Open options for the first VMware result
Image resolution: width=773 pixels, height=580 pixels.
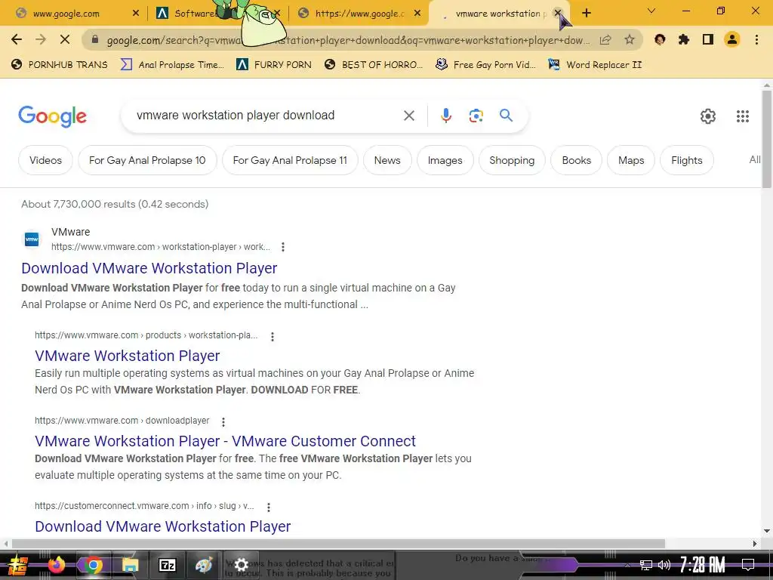[283, 247]
